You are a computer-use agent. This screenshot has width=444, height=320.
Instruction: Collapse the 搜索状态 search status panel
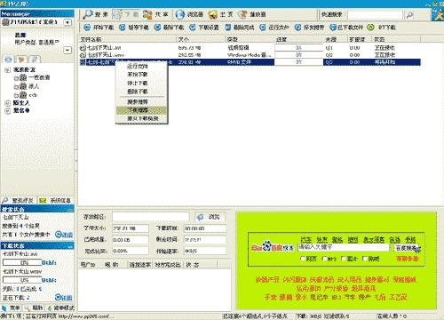click(71, 210)
